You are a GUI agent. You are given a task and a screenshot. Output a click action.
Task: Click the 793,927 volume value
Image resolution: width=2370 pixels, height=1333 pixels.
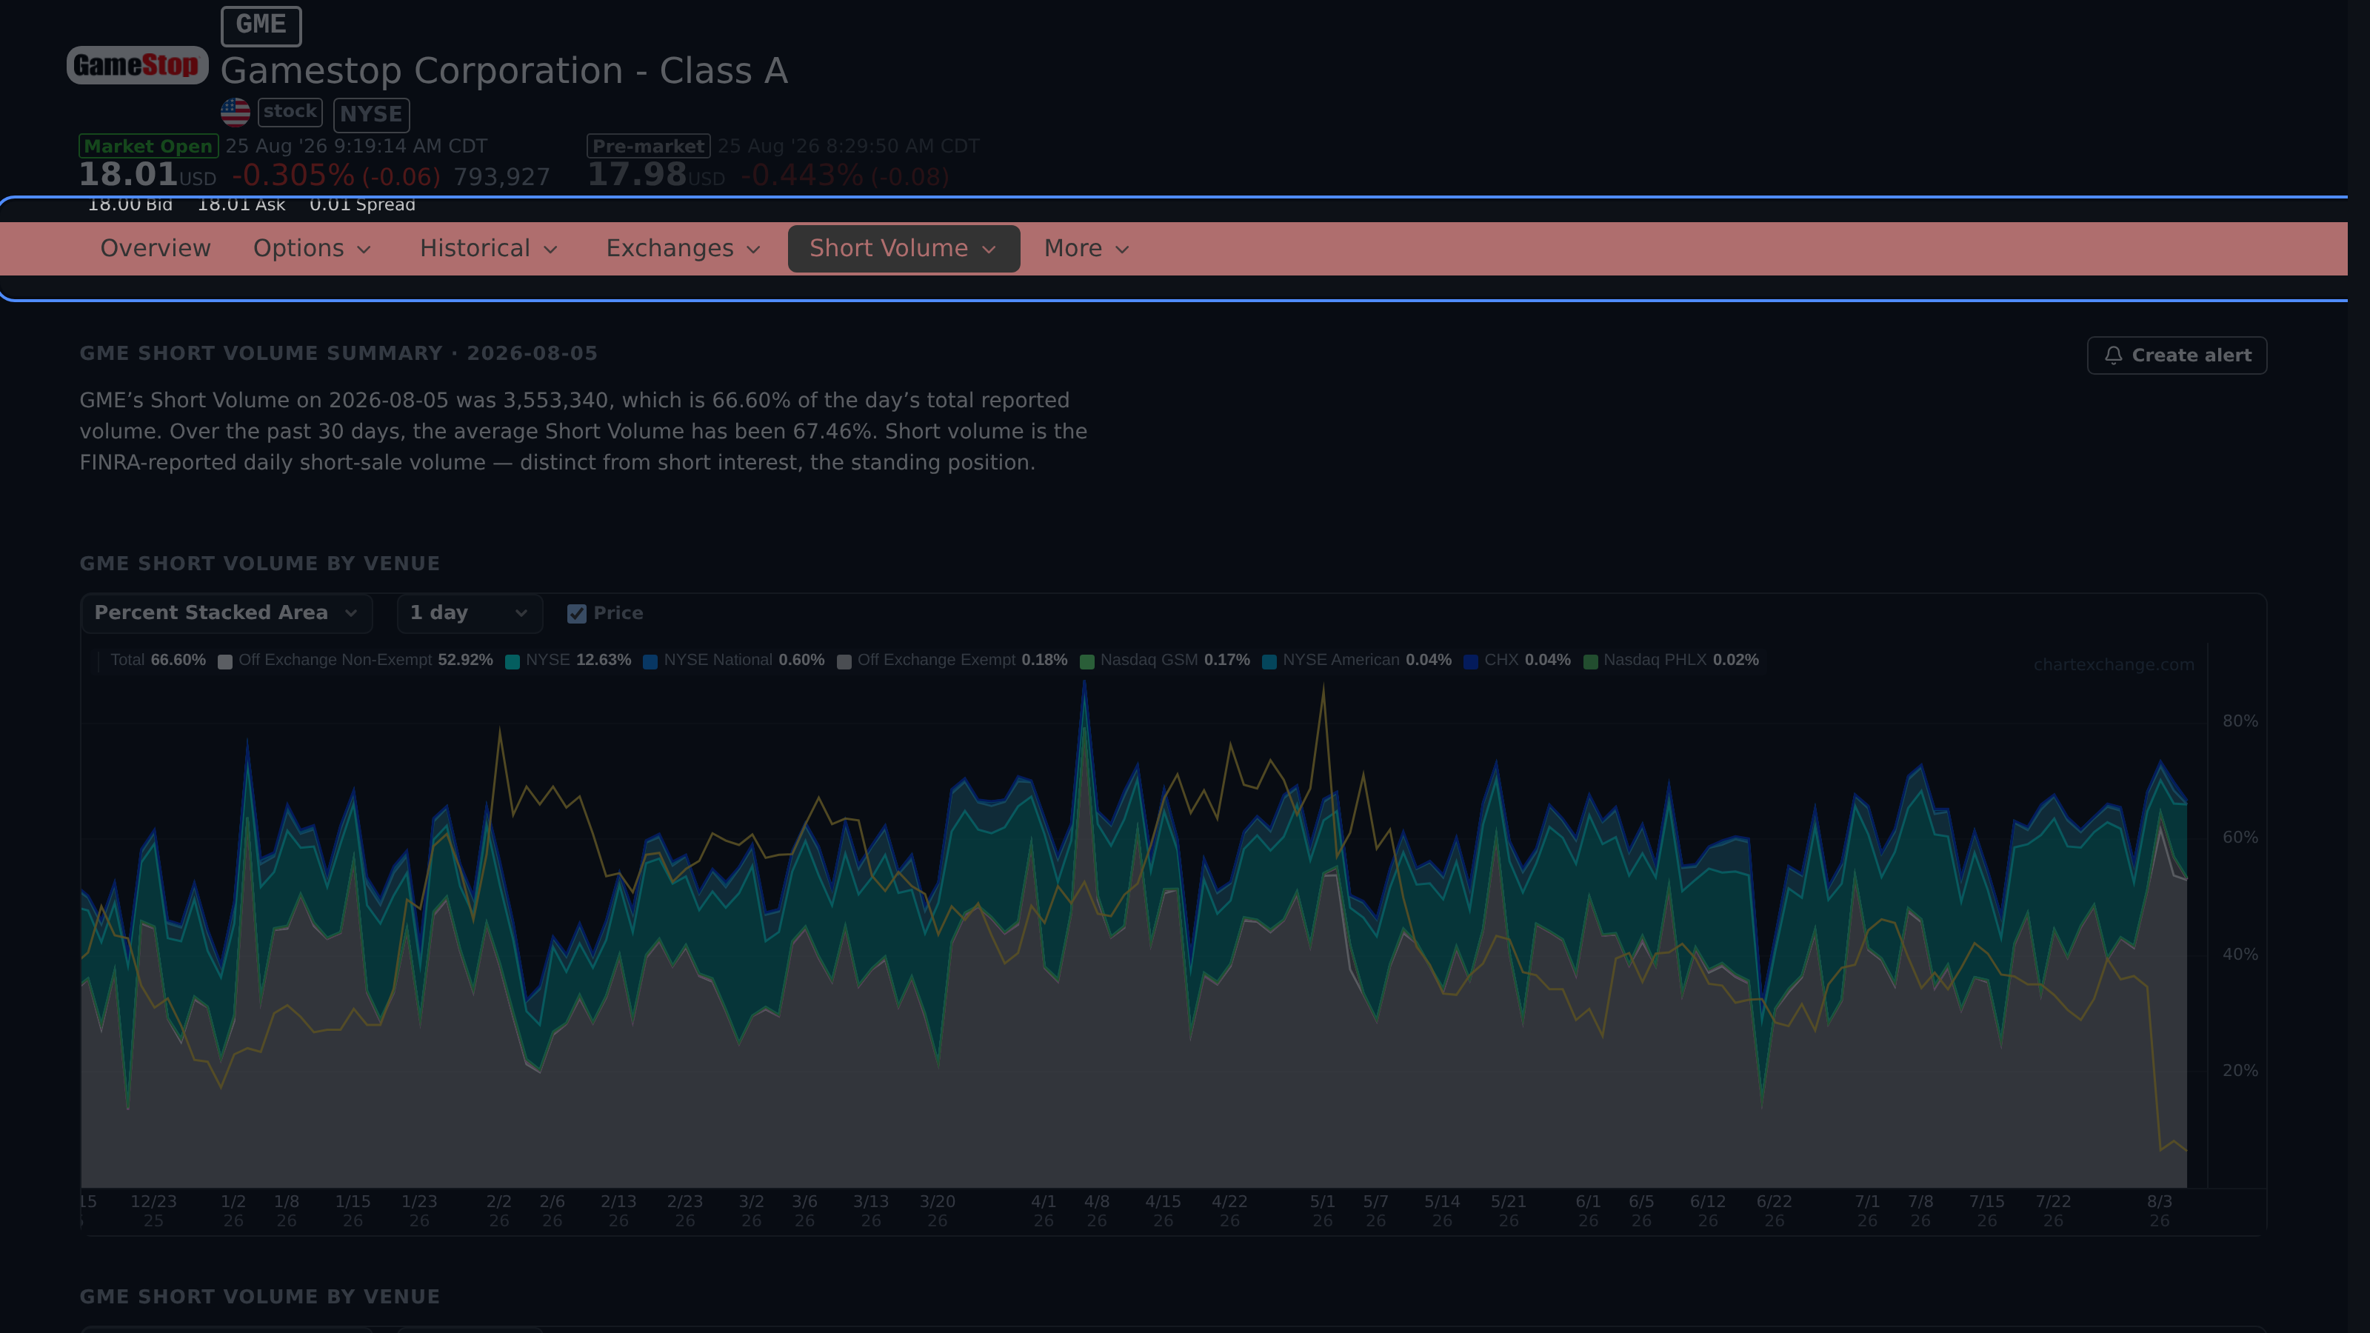tap(501, 177)
